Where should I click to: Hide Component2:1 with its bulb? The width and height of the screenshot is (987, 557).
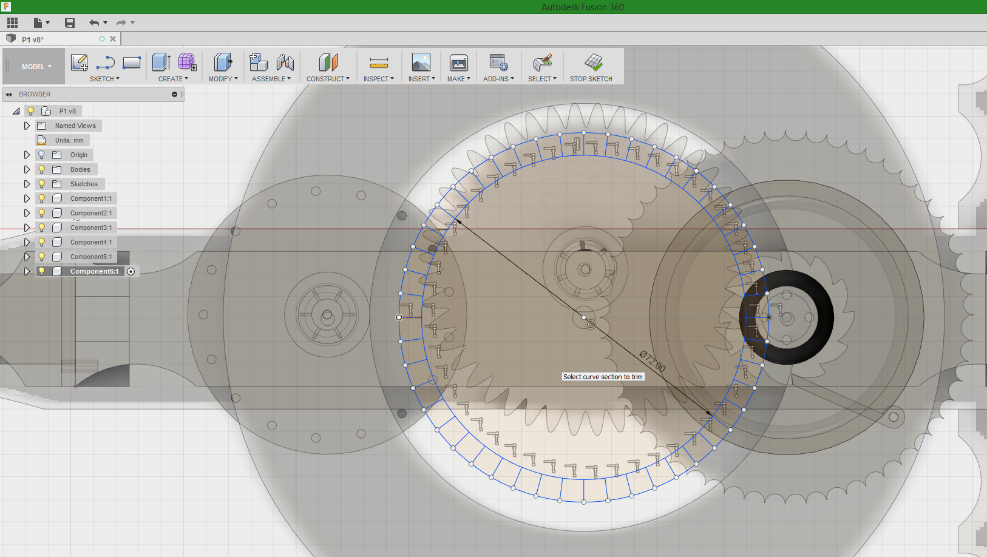click(41, 213)
